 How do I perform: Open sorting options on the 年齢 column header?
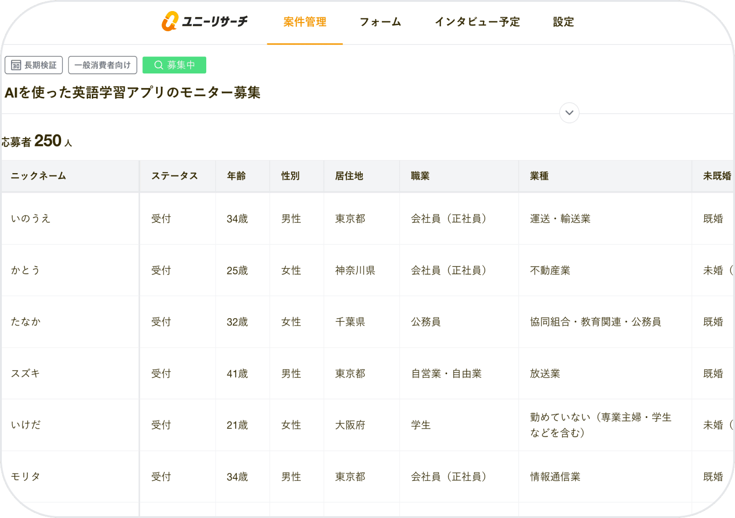[x=237, y=176]
